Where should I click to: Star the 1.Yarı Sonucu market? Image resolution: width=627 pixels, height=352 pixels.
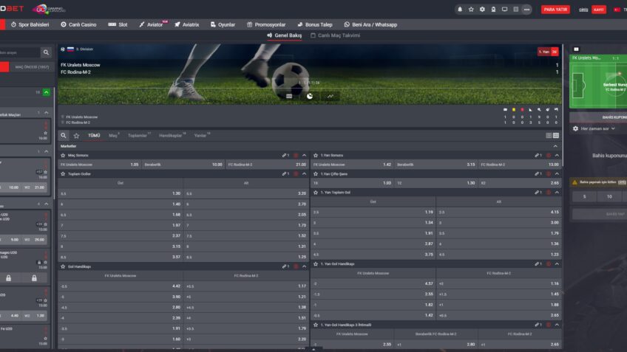pos(316,156)
